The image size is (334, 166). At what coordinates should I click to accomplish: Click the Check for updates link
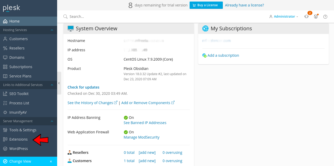(x=83, y=87)
